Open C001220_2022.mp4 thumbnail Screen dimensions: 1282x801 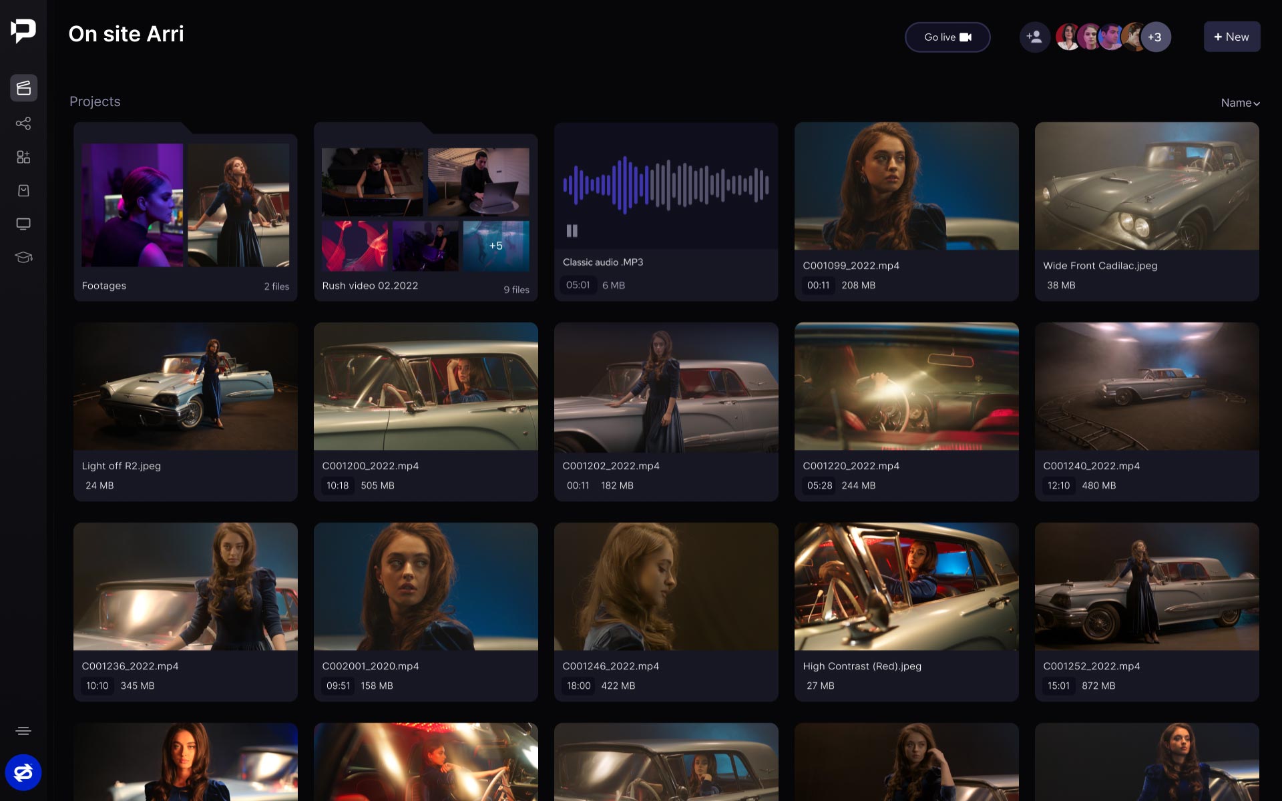click(907, 386)
